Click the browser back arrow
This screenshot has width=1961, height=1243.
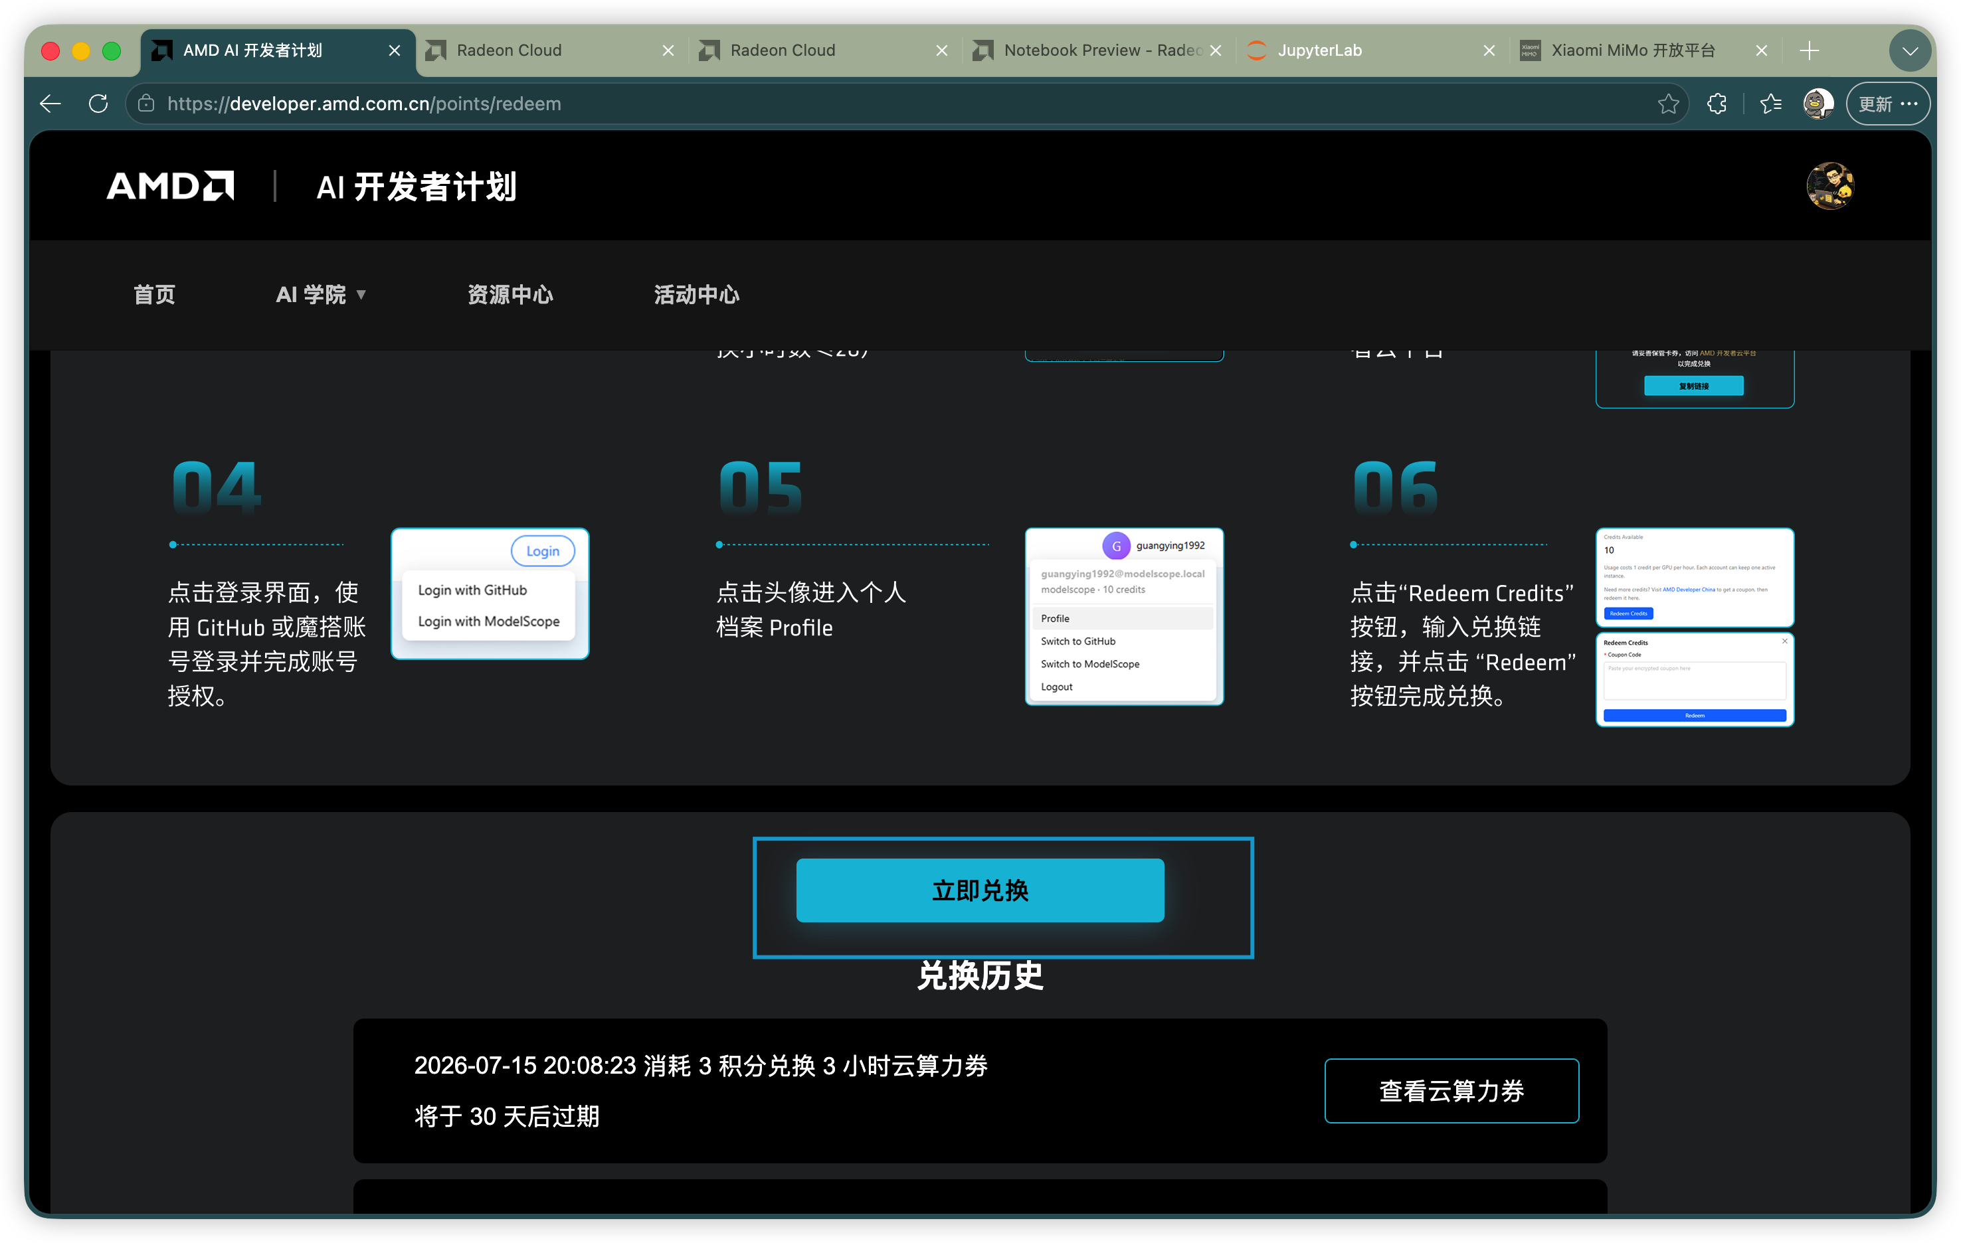click(50, 104)
